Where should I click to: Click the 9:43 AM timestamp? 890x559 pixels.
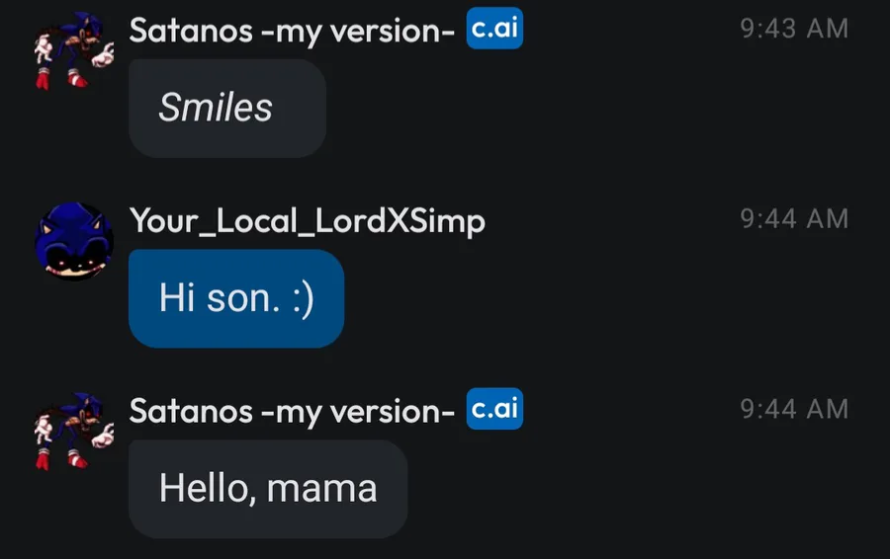point(794,29)
